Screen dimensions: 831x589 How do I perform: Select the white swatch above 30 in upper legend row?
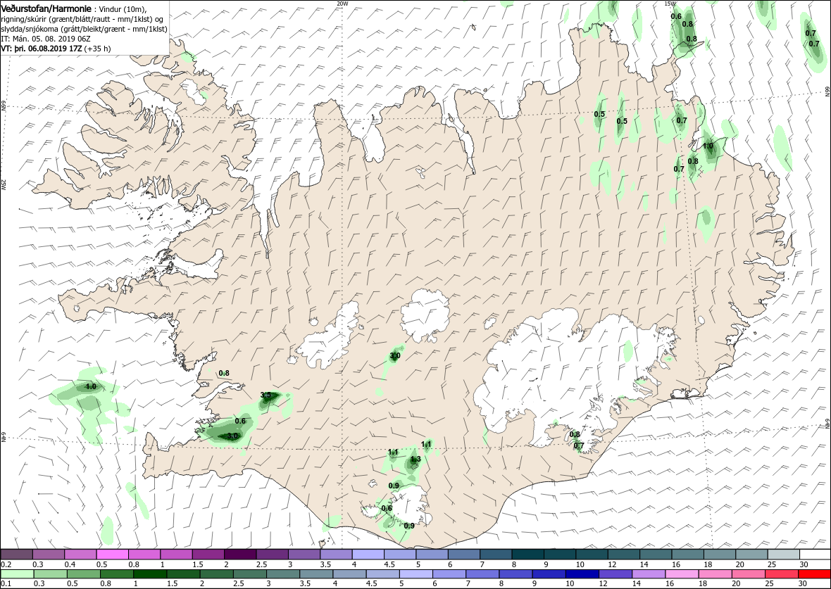click(x=814, y=554)
